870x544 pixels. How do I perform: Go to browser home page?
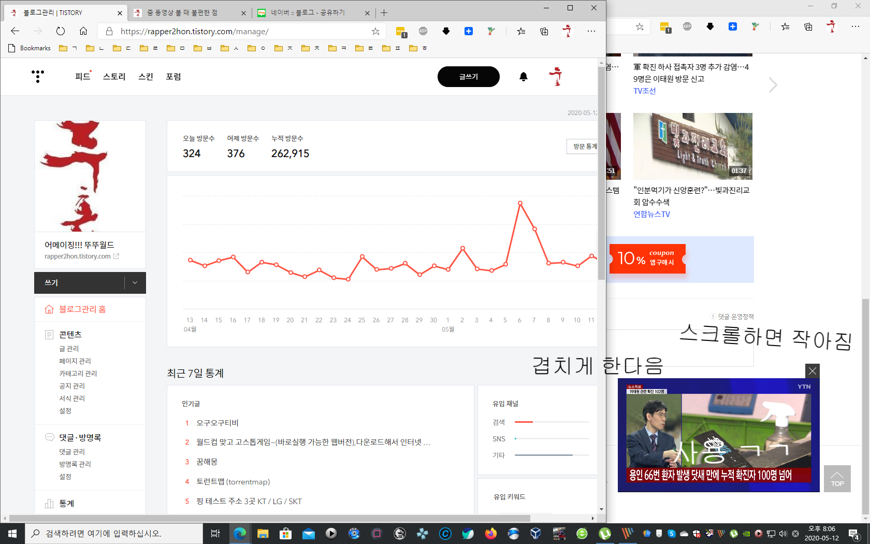point(83,31)
